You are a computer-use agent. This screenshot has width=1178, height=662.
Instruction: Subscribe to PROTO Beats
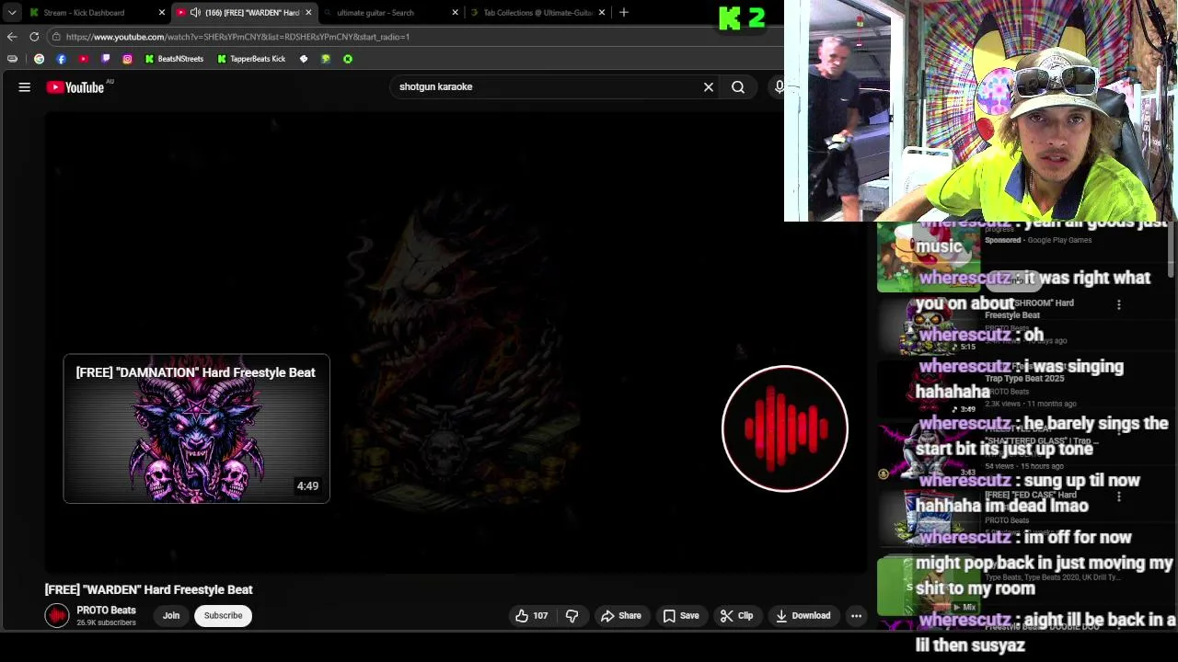coord(223,616)
